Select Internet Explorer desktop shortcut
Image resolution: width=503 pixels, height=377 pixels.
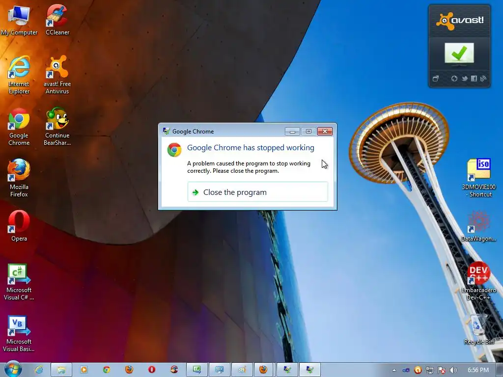pos(19,75)
